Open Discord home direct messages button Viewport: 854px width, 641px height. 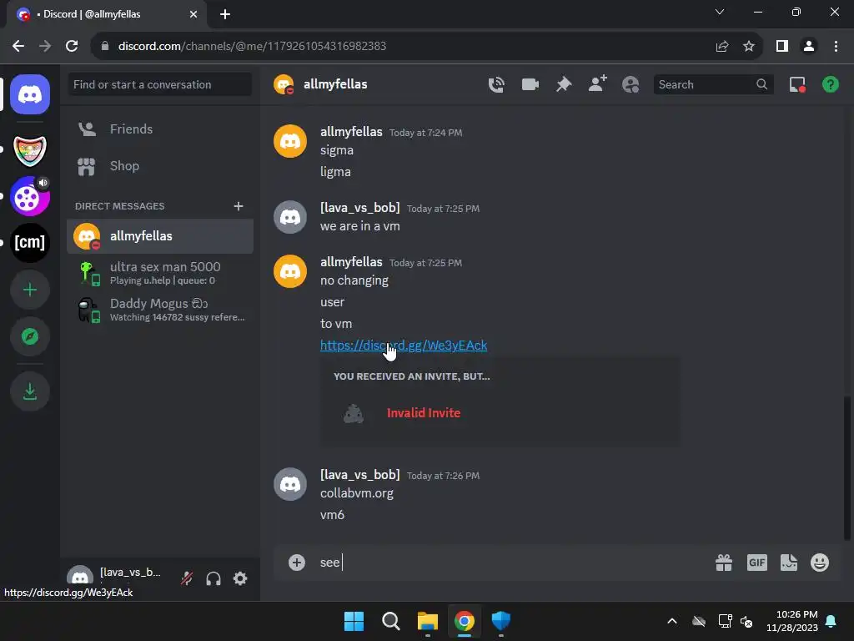tap(30, 94)
